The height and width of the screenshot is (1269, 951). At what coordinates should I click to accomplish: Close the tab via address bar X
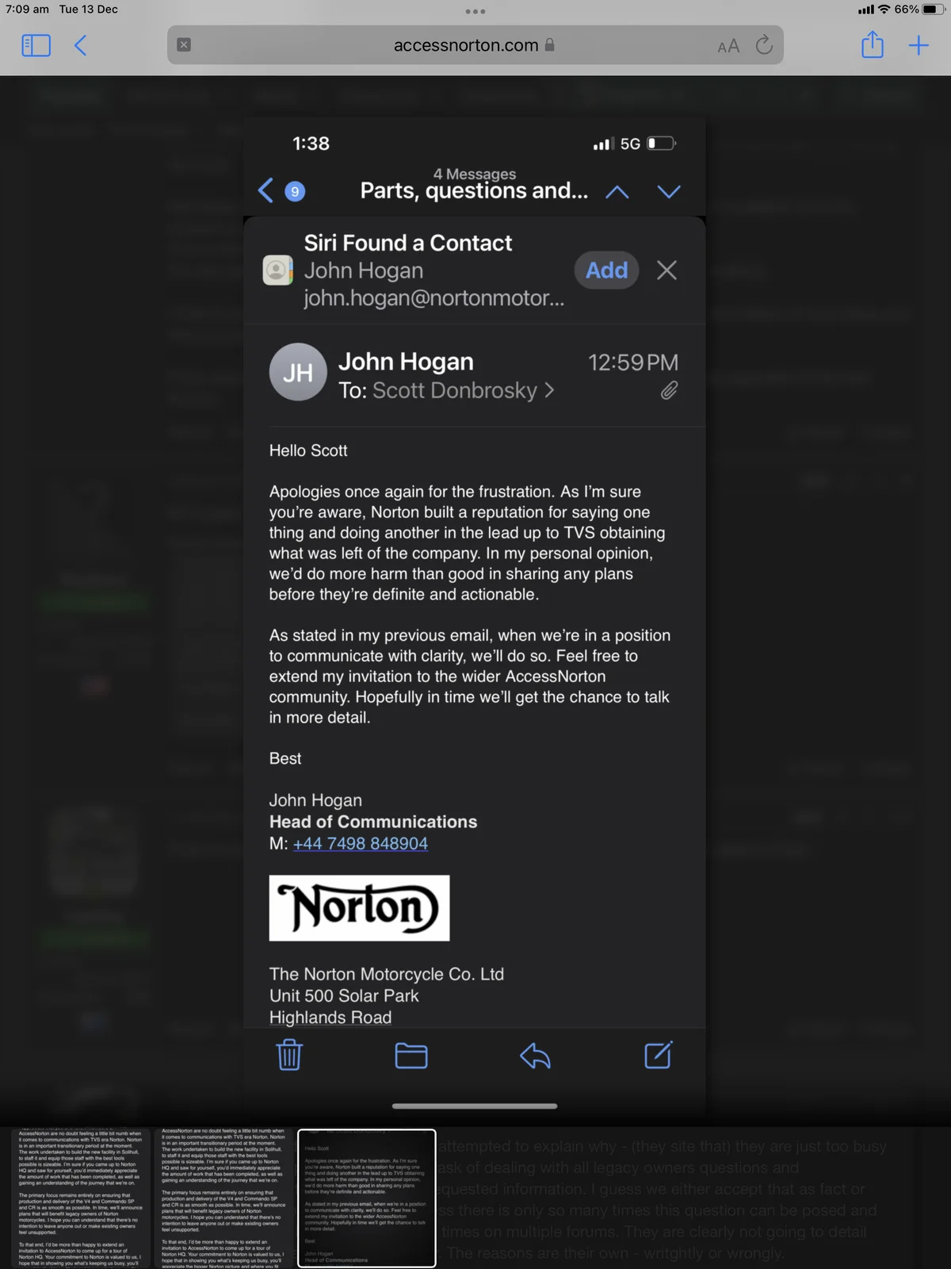tap(184, 45)
